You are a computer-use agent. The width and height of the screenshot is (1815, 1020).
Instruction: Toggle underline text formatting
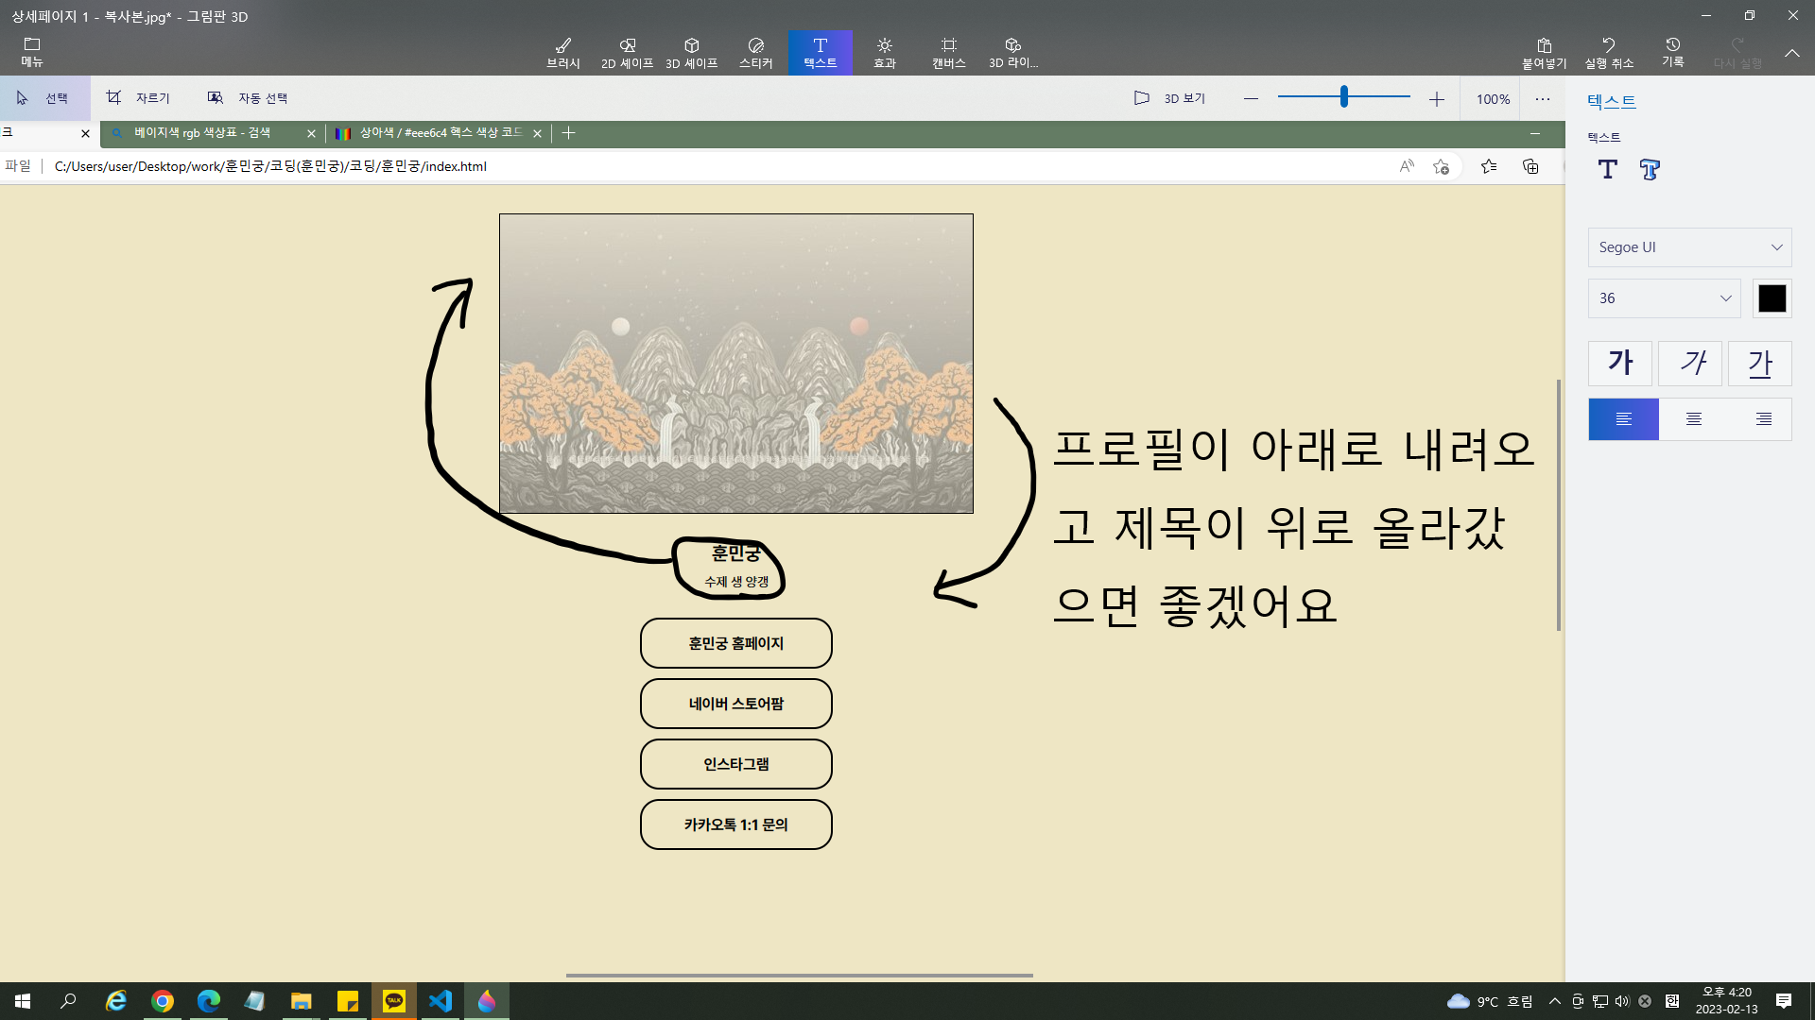1760,364
